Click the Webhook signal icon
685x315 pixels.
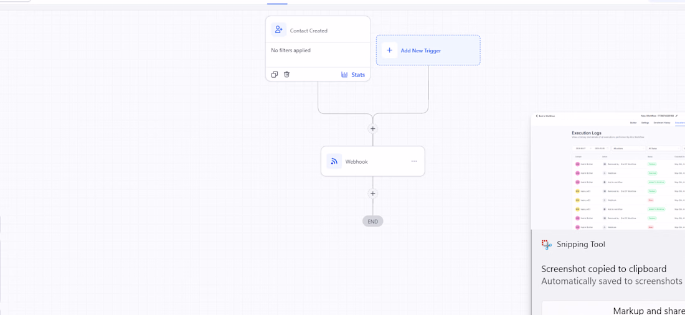point(334,161)
